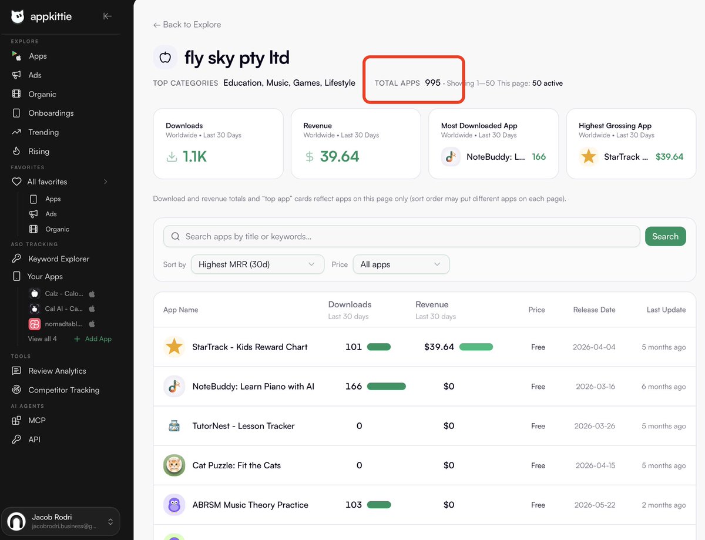Open the Sort by Highest MRR dropdown

click(x=257, y=264)
